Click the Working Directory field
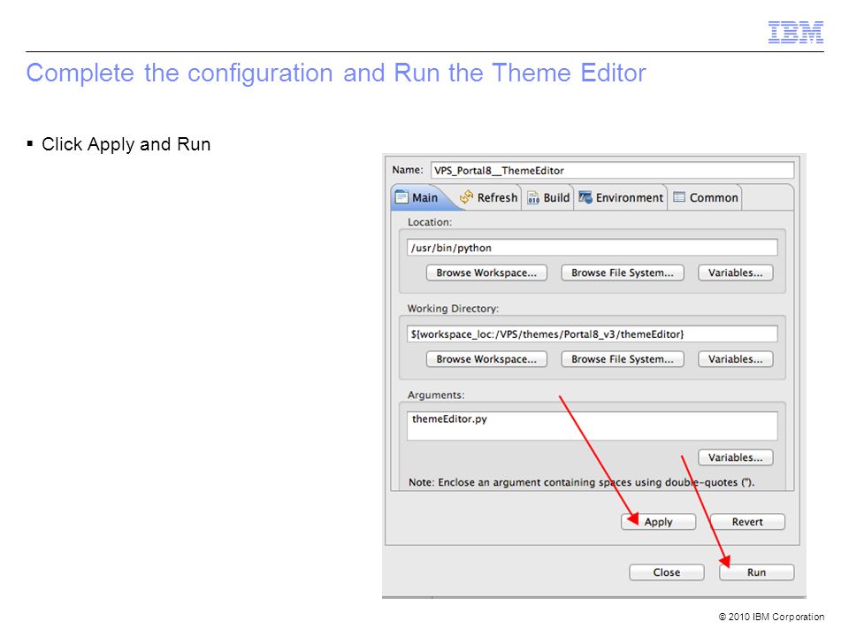The image size is (849, 637). click(x=592, y=334)
